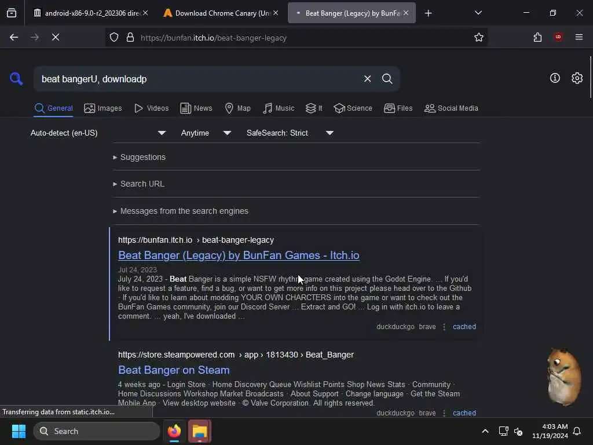Viewport: 593px width, 445px height.
Task: Open search preferences gear icon
Action: coord(577,78)
